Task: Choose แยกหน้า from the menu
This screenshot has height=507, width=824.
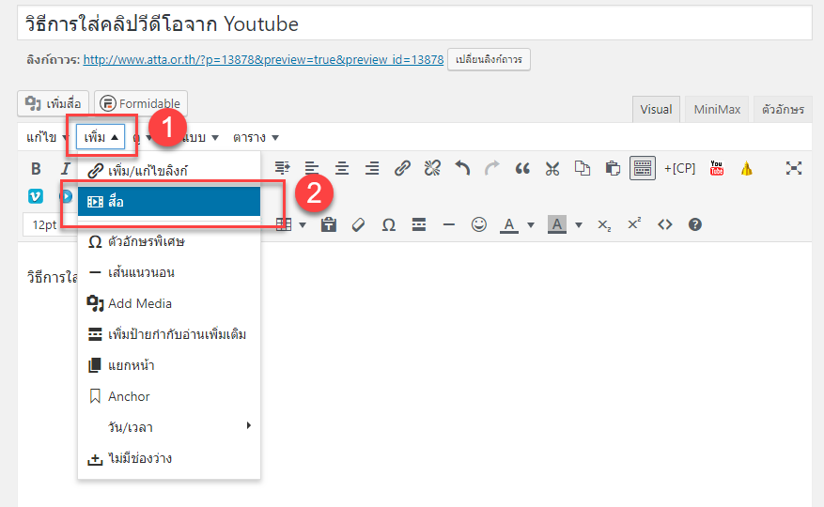Action: pos(169,365)
